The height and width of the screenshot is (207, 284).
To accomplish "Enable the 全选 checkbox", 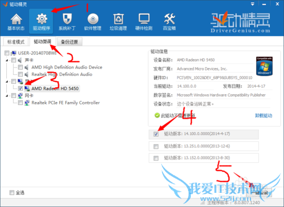I will (x=12, y=193).
